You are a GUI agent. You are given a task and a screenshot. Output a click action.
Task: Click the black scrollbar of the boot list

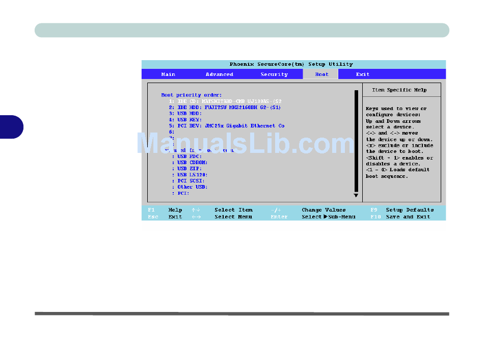coord(356,141)
